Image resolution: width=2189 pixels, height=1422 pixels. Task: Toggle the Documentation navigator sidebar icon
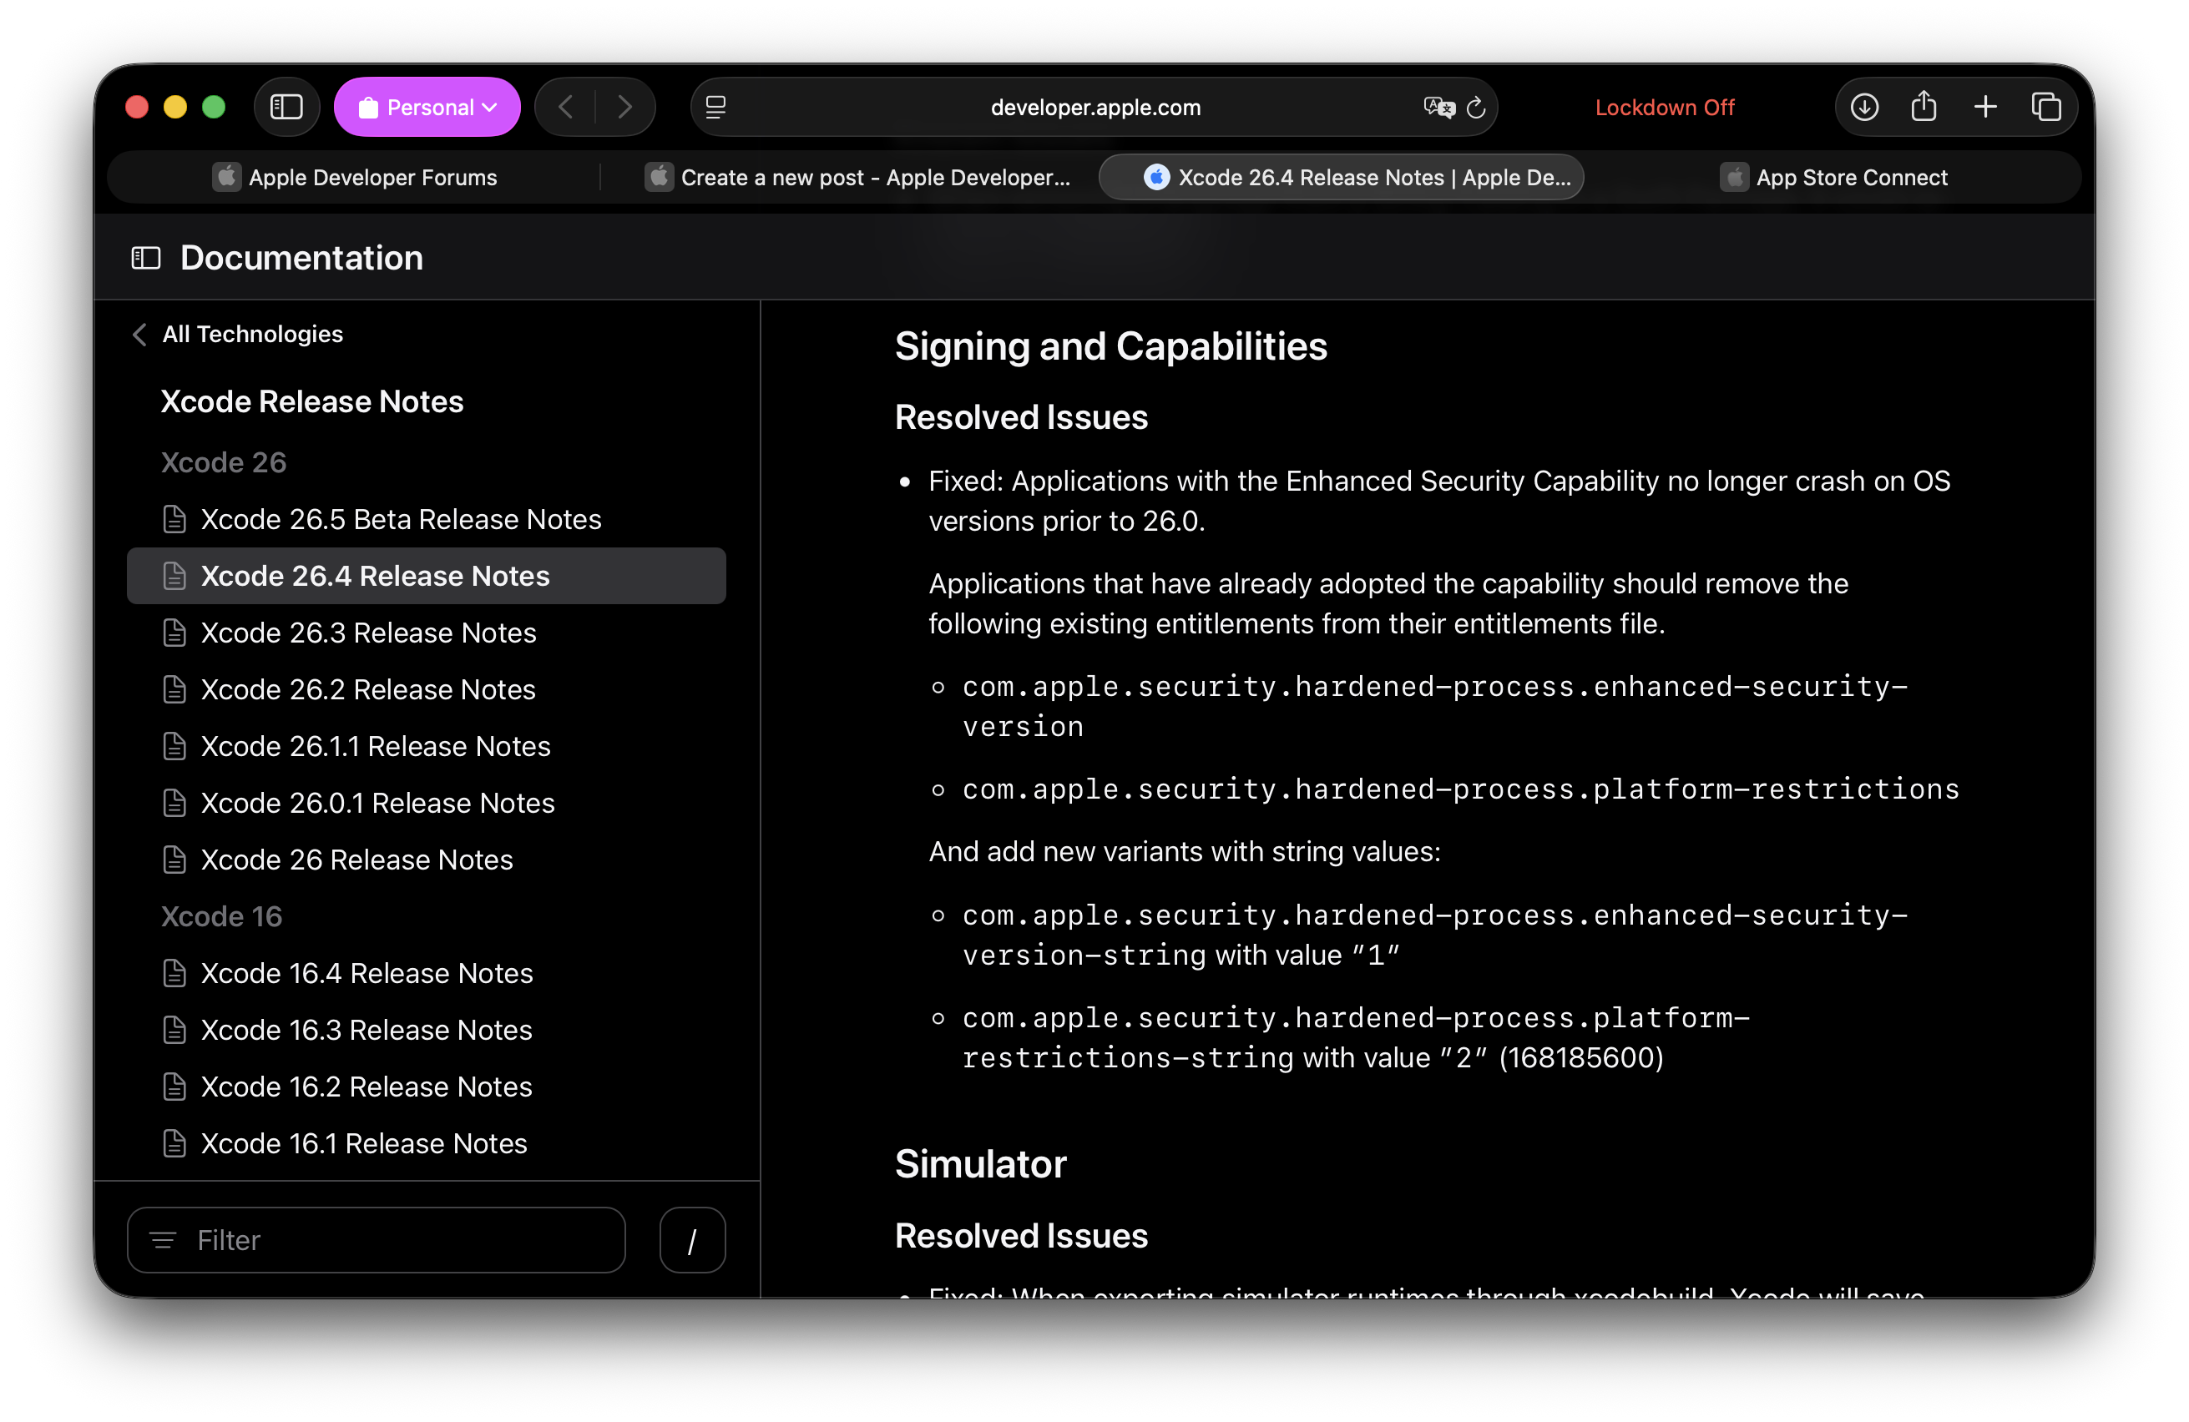coord(146,259)
